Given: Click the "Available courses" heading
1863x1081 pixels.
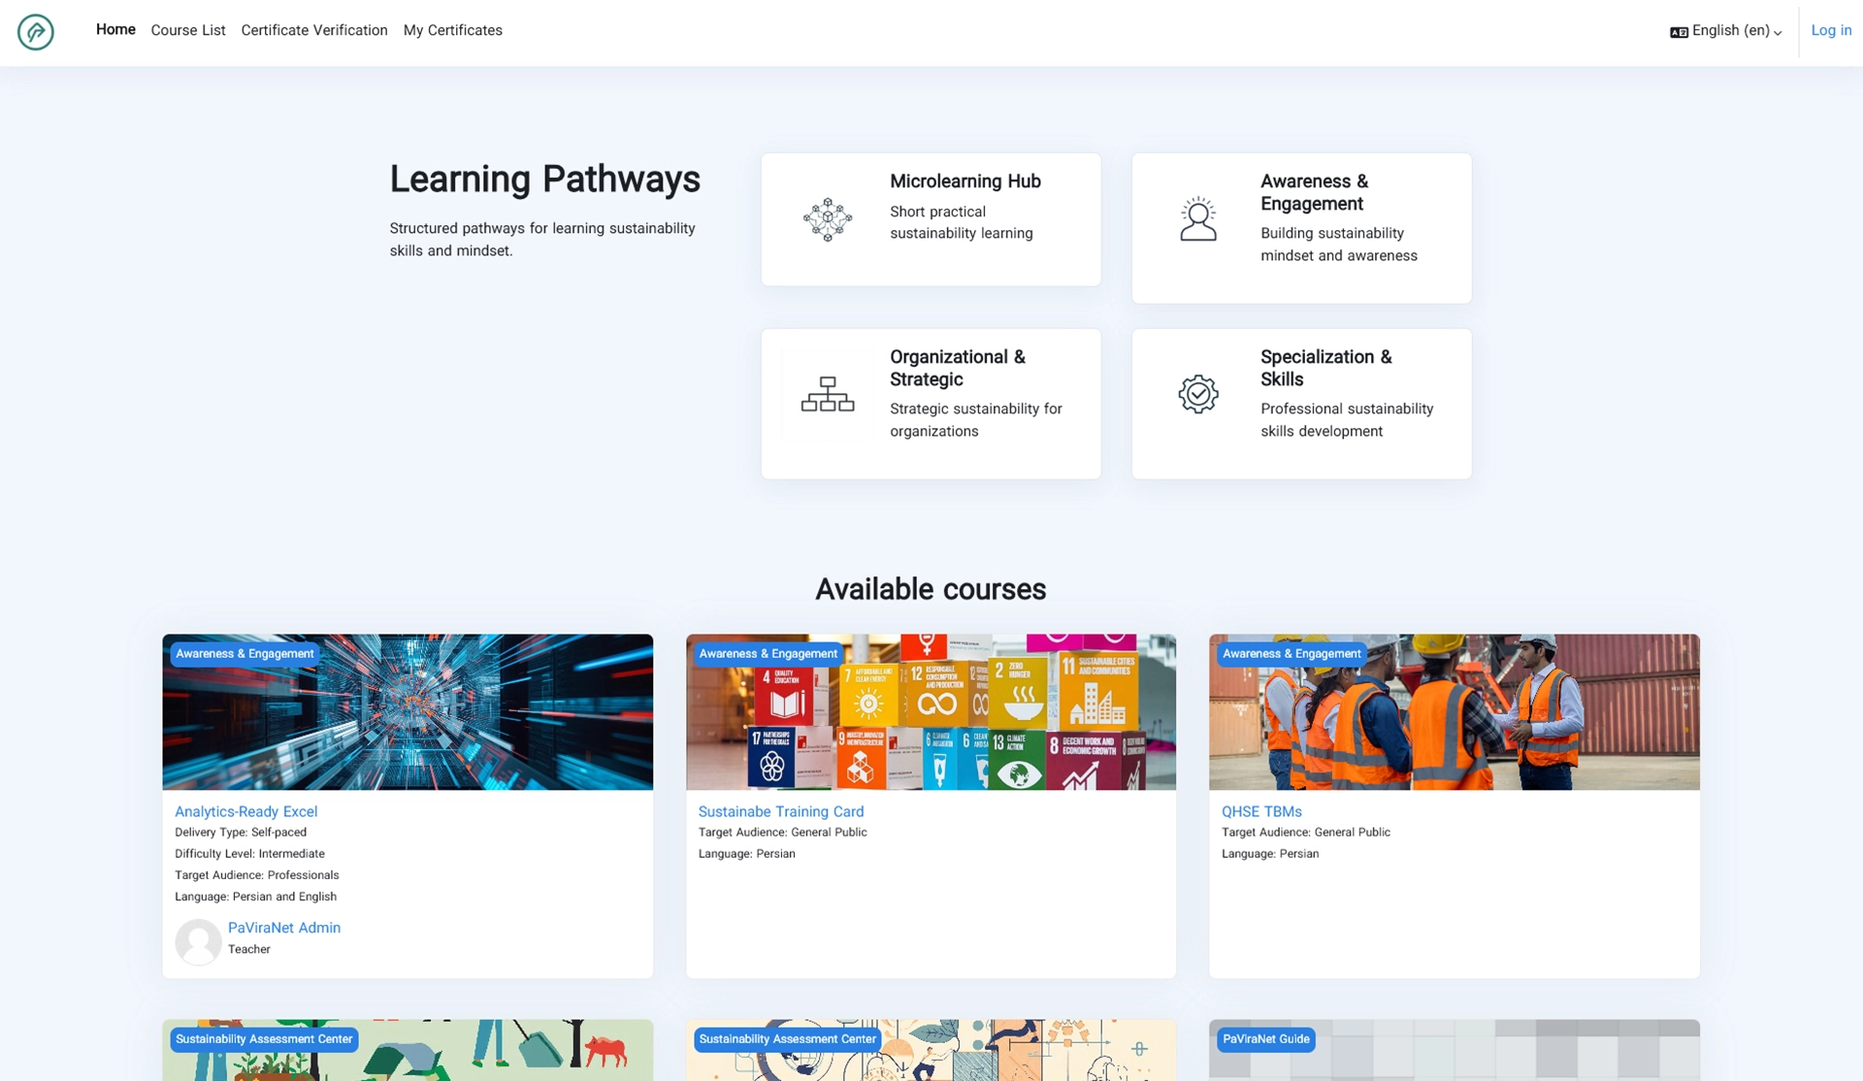Looking at the screenshot, I should 931,589.
